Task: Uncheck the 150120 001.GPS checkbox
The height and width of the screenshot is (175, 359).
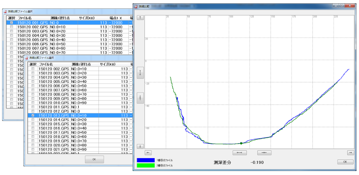Action: (x=12, y=23)
